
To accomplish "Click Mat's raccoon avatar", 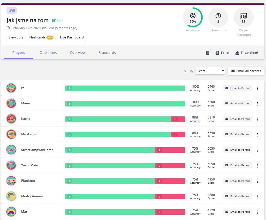I will [11, 212].
